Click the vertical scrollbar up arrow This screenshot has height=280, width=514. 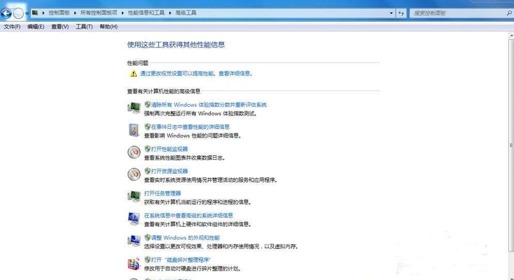click(x=511, y=36)
